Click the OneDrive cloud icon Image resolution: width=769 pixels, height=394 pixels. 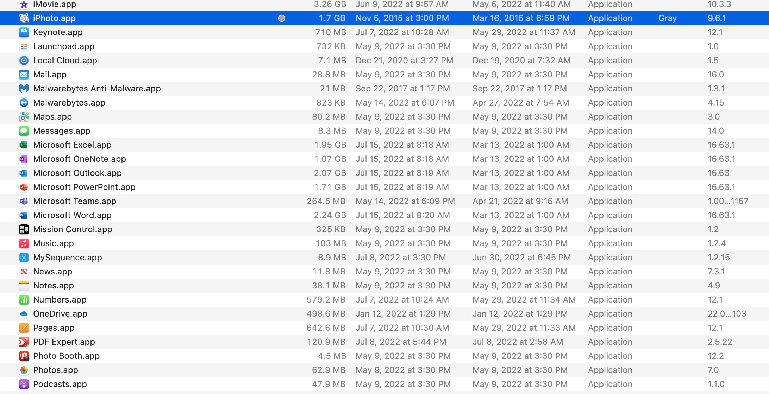pyautogui.click(x=24, y=314)
